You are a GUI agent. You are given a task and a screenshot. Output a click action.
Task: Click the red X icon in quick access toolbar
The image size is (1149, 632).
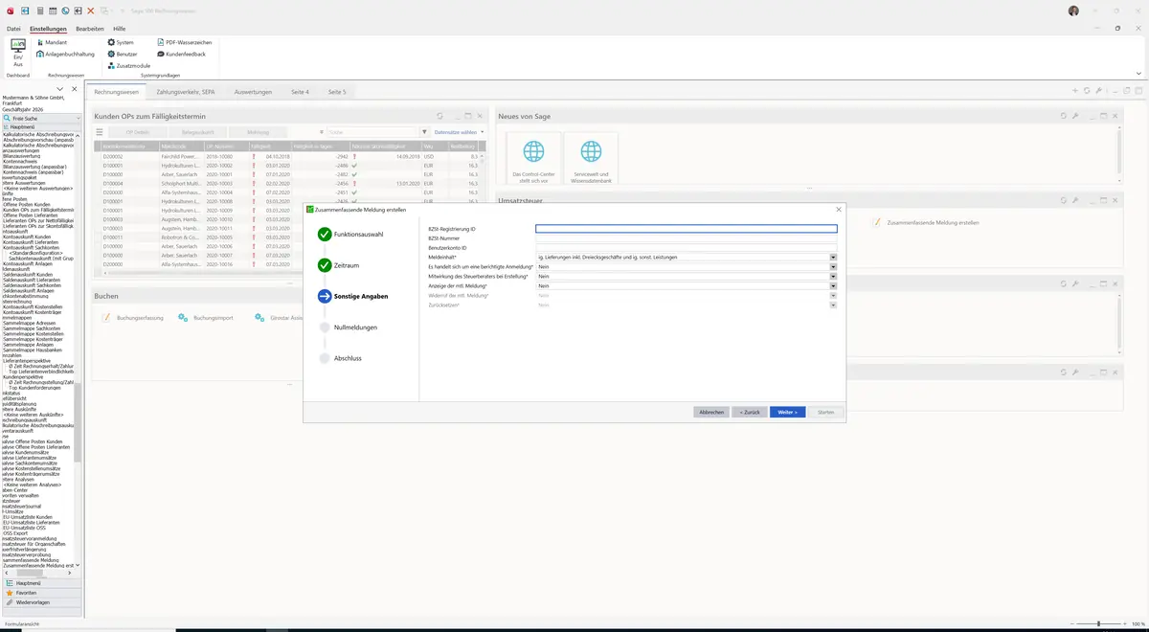click(90, 11)
